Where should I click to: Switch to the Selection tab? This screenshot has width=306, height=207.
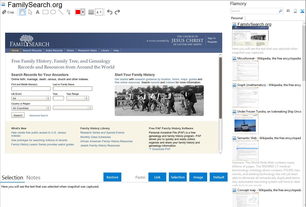coord(13,178)
